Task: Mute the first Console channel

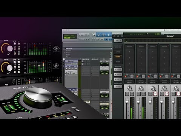Action: click(132, 94)
